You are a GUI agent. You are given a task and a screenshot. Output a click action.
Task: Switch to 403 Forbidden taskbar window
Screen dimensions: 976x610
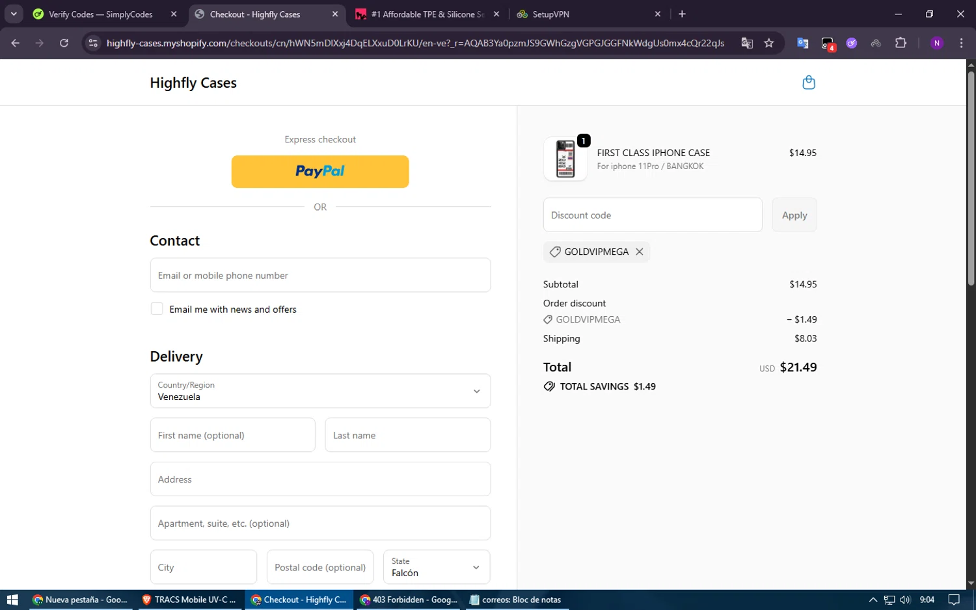[x=410, y=600]
